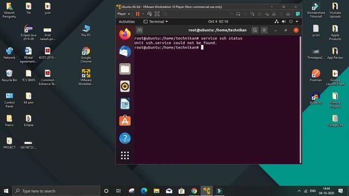Click 'Unit ssh.service could not be found.' output

[176, 43]
